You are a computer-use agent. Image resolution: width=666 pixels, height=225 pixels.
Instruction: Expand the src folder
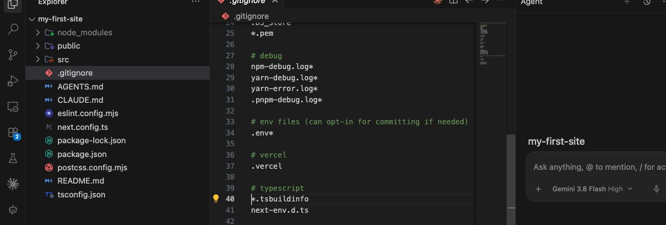click(x=37, y=59)
